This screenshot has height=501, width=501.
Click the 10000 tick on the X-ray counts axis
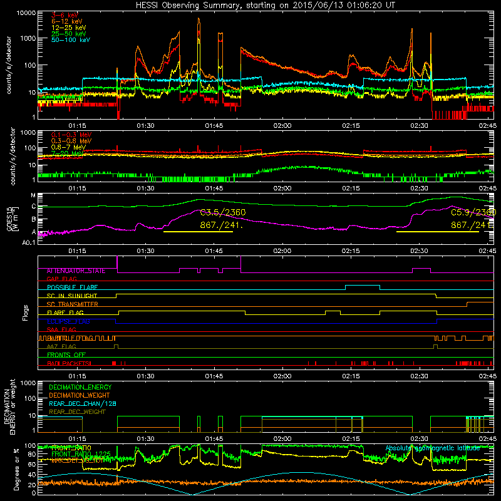tap(26, 13)
